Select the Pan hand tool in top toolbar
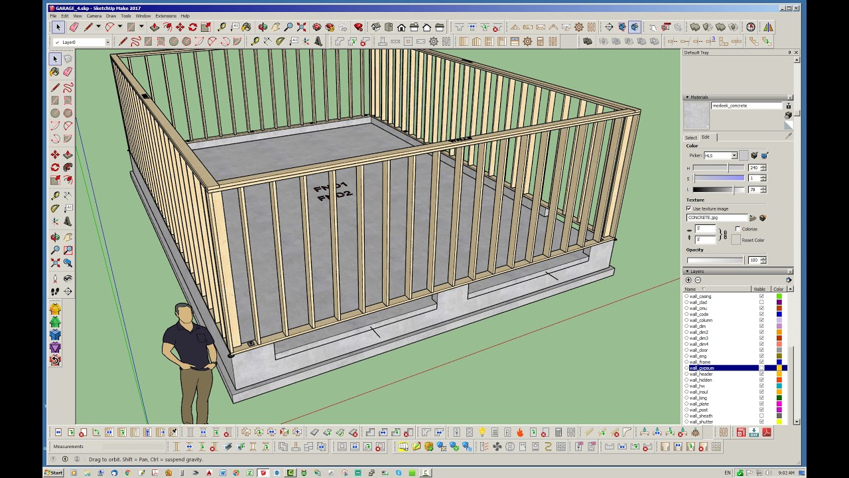 [275, 27]
